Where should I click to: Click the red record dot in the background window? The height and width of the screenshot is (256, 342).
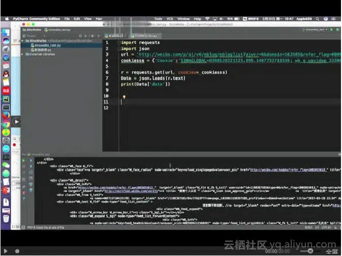click(x=14, y=145)
